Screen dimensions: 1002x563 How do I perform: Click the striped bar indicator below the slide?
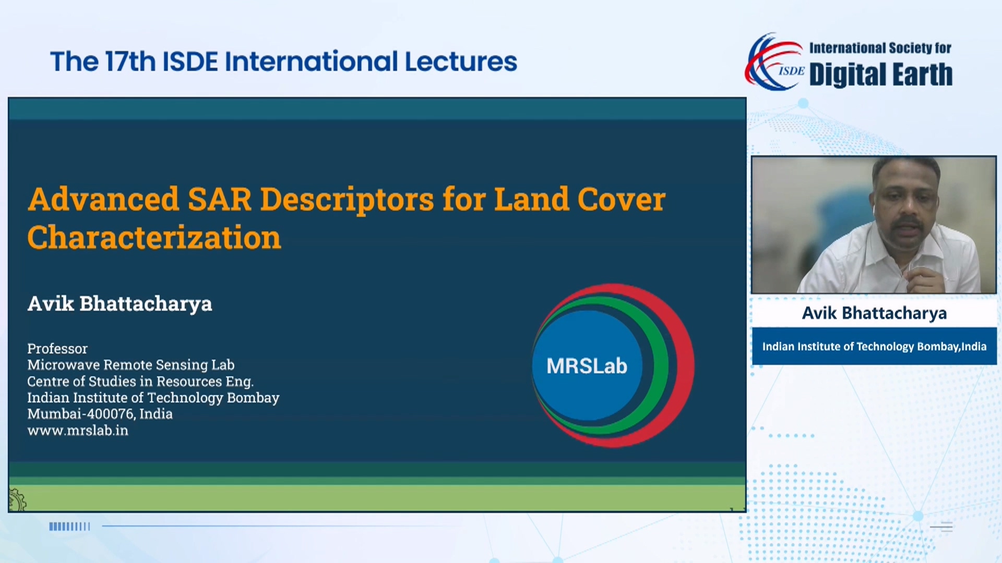[69, 527]
